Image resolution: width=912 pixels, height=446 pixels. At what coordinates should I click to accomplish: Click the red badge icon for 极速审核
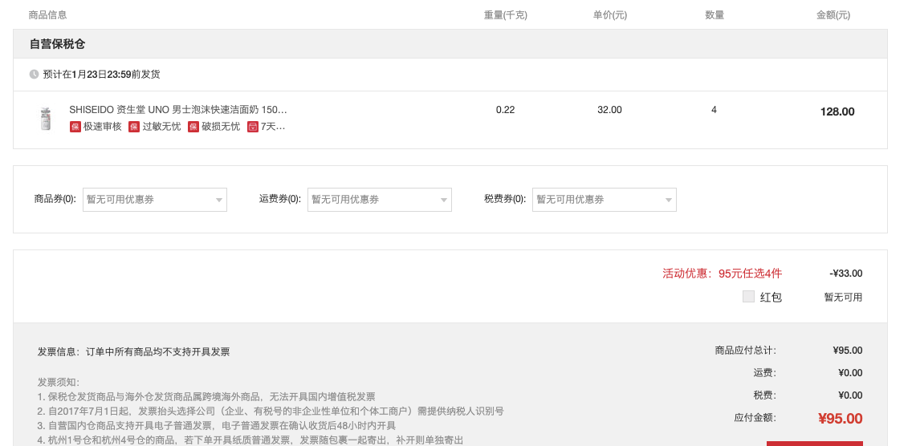pyautogui.click(x=75, y=127)
